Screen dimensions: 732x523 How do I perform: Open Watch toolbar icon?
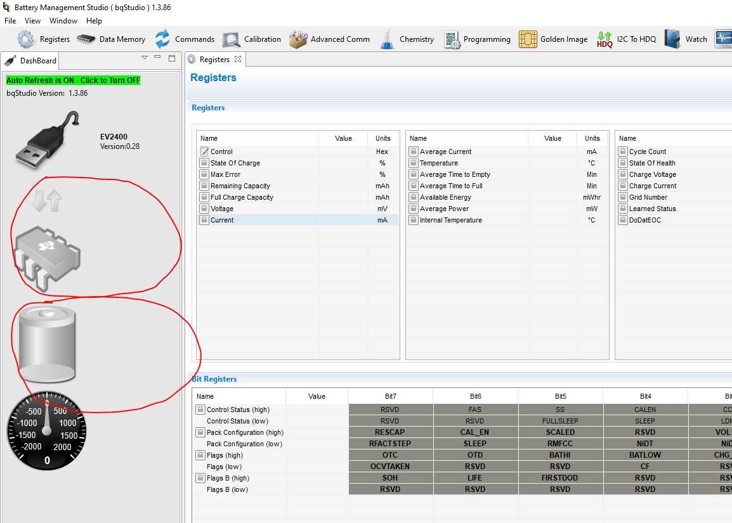tap(672, 39)
